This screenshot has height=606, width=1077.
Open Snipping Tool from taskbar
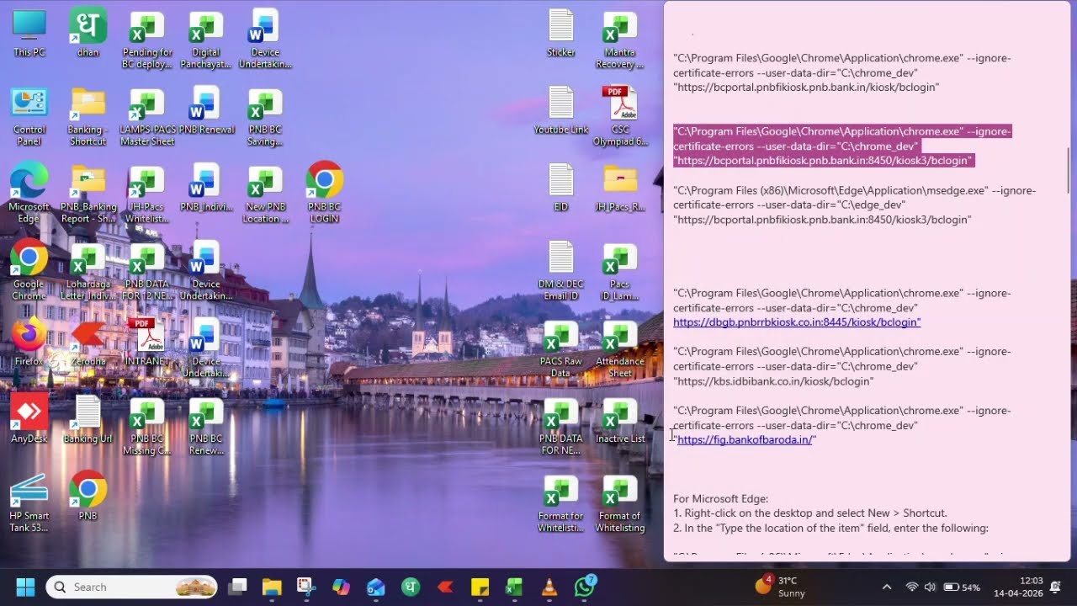point(306,587)
